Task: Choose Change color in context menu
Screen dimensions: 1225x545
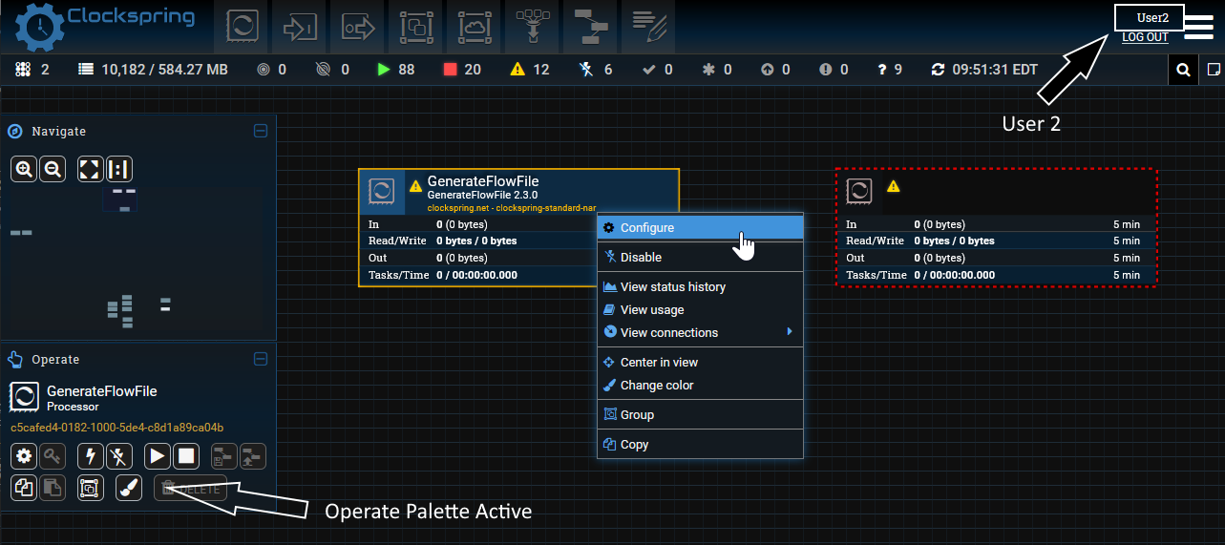Action: [x=700, y=385]
